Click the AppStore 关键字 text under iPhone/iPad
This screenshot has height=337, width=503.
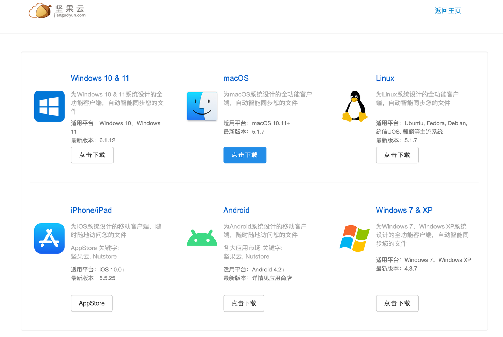[x=95, y=252]
